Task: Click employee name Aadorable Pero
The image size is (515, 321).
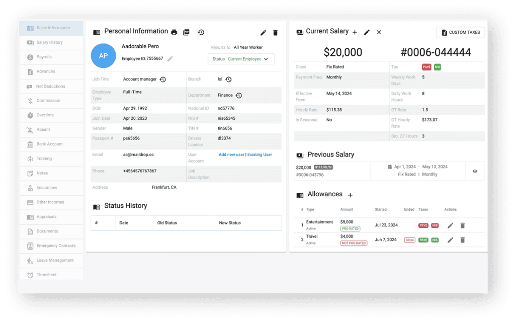Action: [140, 46]
